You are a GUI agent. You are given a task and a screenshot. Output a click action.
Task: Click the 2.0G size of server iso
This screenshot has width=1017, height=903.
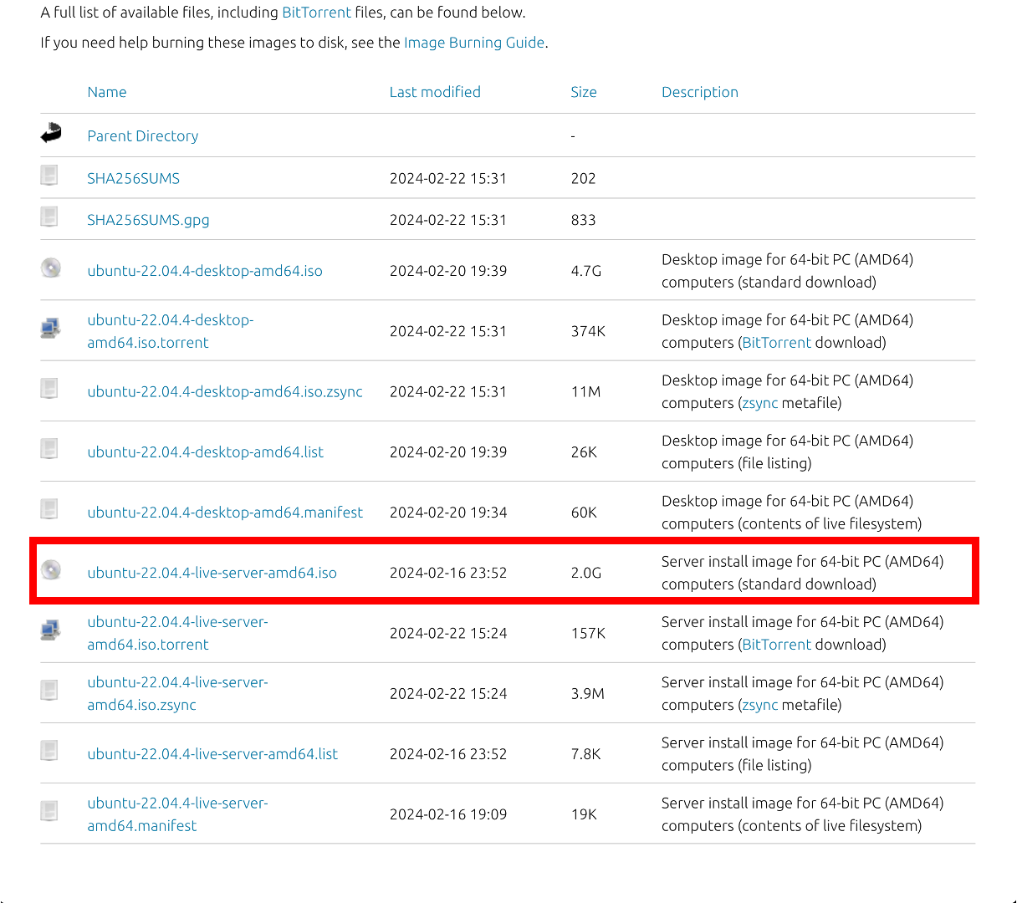[586, 573]
